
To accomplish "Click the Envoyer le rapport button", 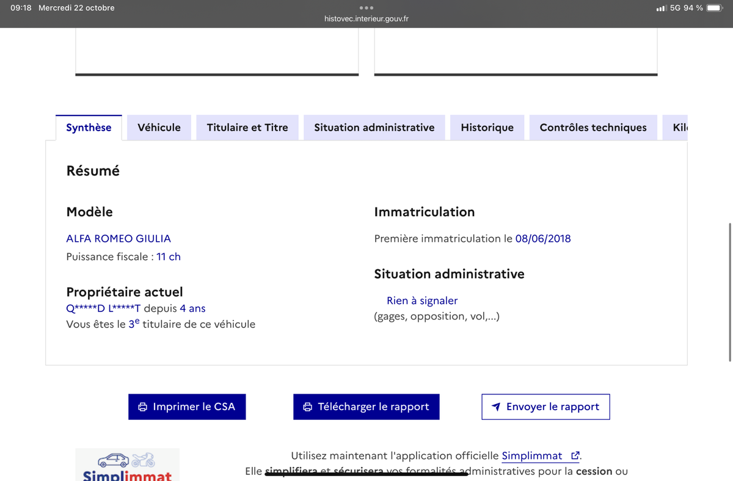I will coord(545,407).
